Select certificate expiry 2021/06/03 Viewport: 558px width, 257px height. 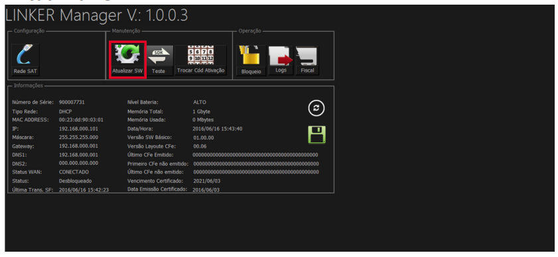(x=206, y=181)
